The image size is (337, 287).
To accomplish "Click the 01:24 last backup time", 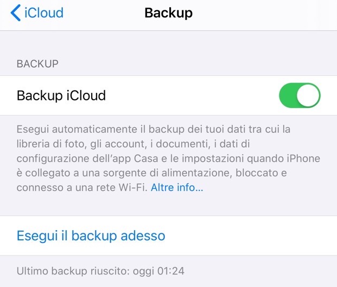I will 171,271.
